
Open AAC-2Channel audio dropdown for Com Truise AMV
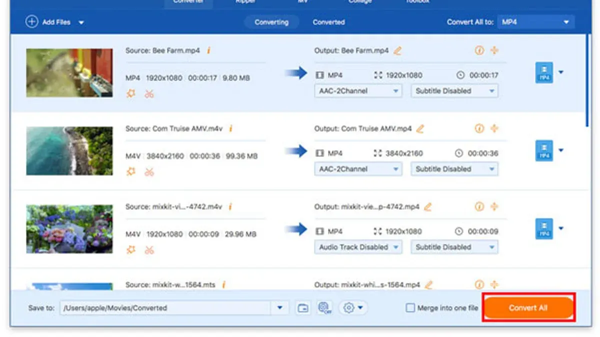pyautogui.click(x=358, y=169)
